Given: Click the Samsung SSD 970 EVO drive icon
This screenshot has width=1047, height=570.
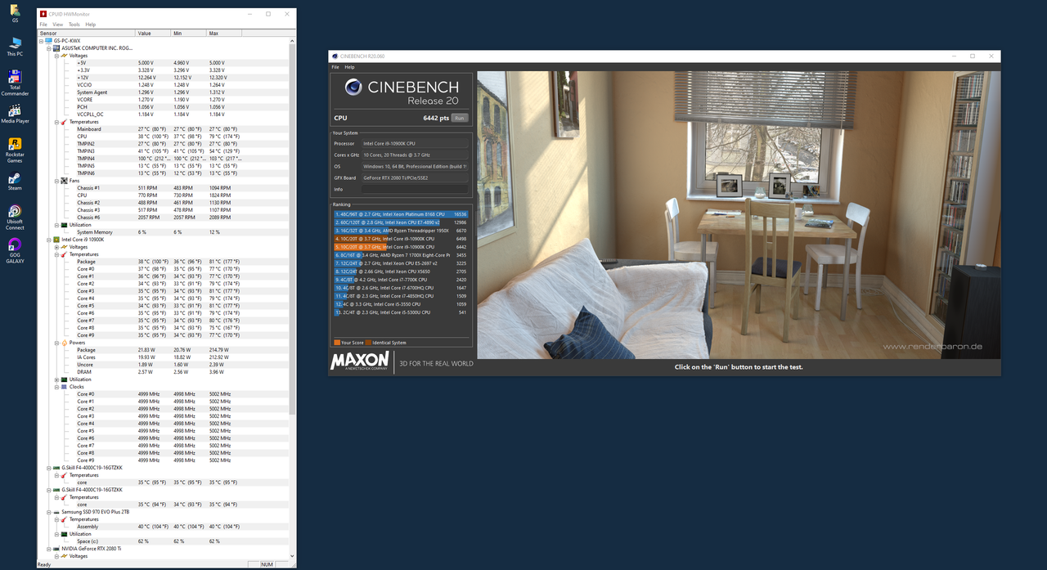Looking at the screenshot, I should coord(56,512).
